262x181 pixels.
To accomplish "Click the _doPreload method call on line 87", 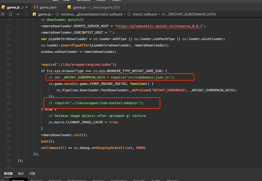I will [140, 90].
